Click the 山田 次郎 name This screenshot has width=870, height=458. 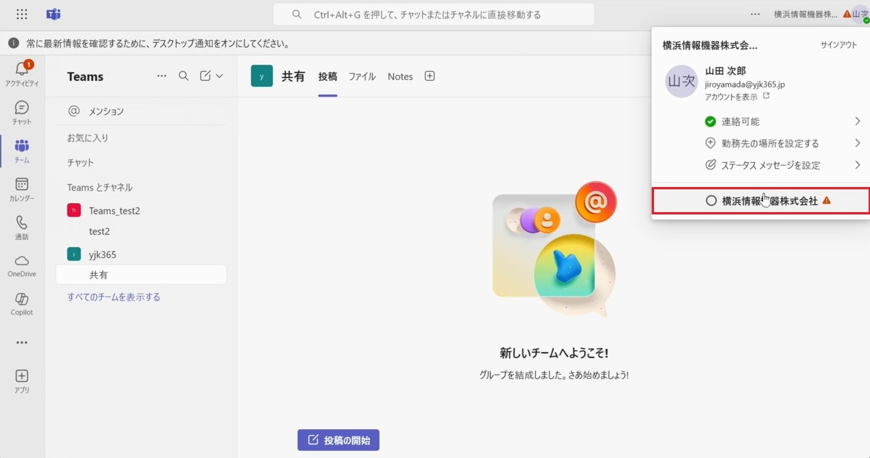point(725,71)
